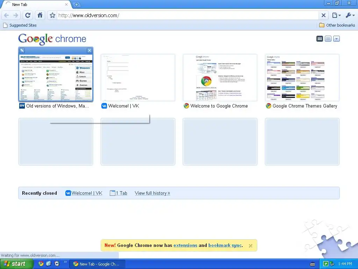Click the Forward navigation arrow
Image resolution: width=358 pixels, height=269 pixels.
tap(16, 15)
